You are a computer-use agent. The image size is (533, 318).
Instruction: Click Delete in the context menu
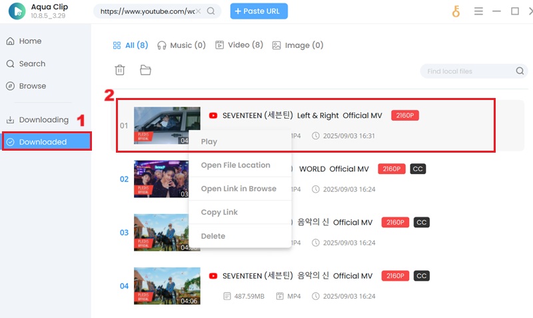tap(213, 236)
